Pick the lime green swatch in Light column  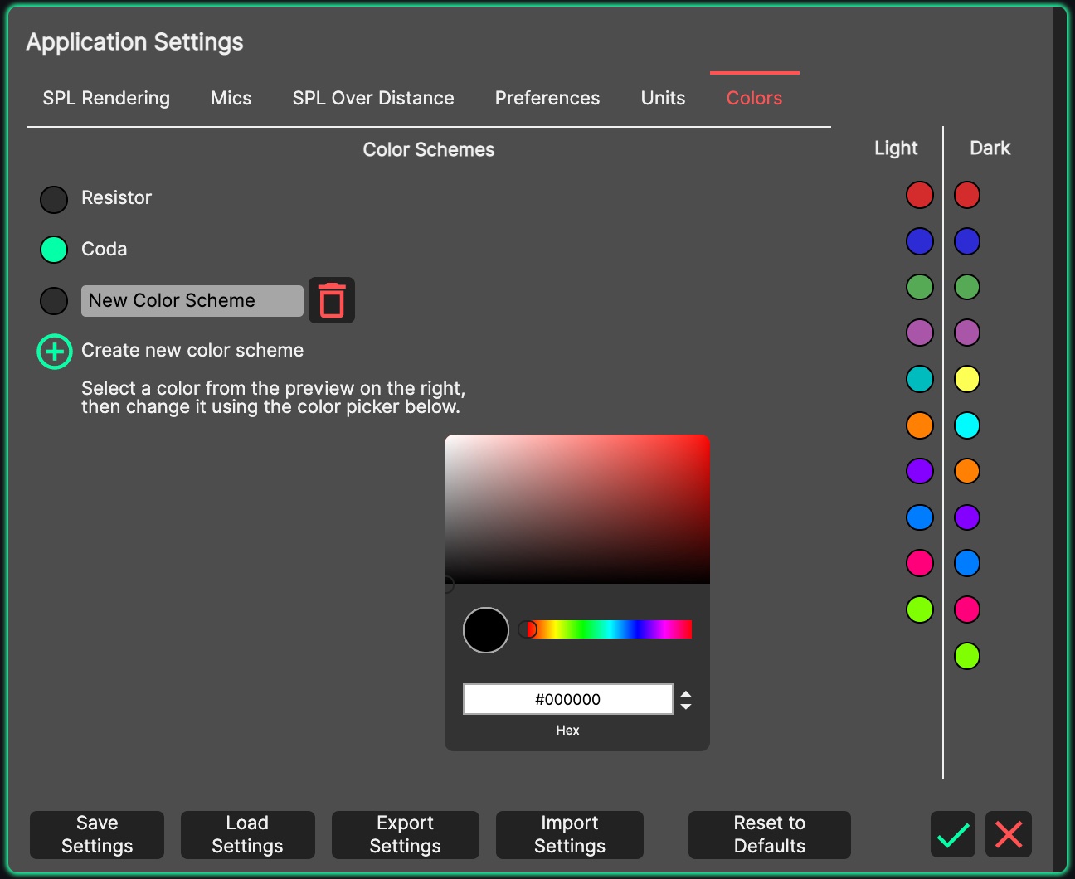(x=920, y=609)
